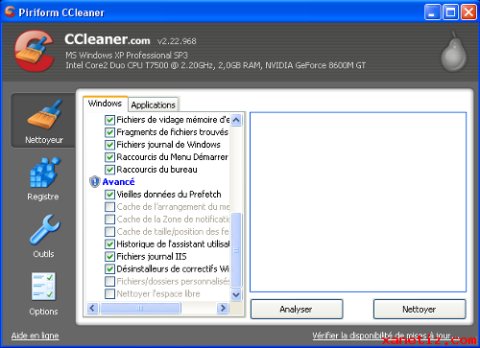The height and width of the screenshot is (348, 480).
Task: Open the Options checklist icon
Action: point(44,287)
